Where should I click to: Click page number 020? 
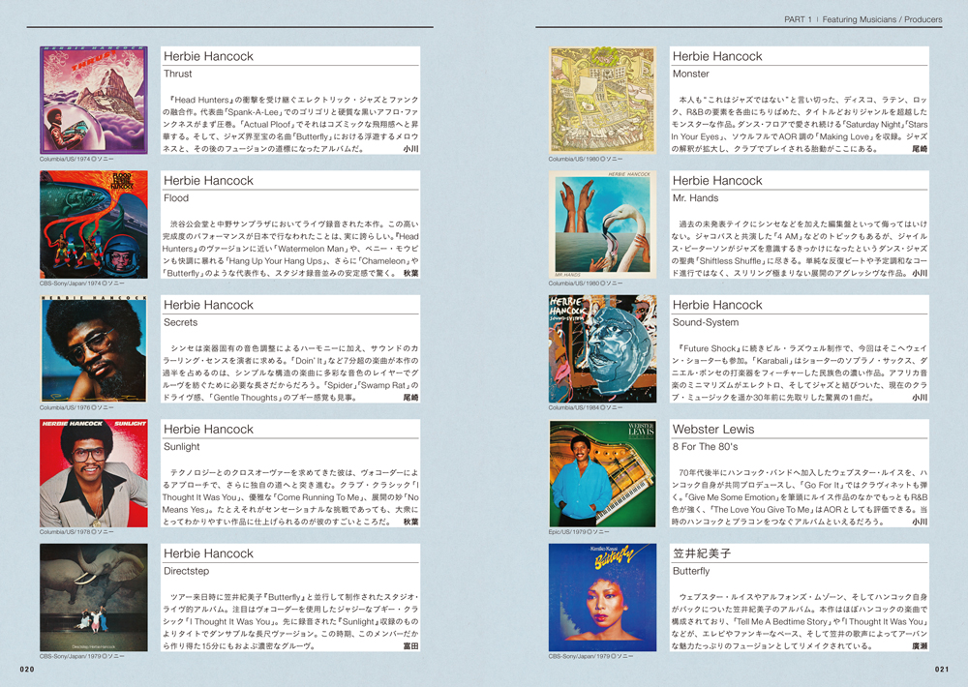[27, 670]
